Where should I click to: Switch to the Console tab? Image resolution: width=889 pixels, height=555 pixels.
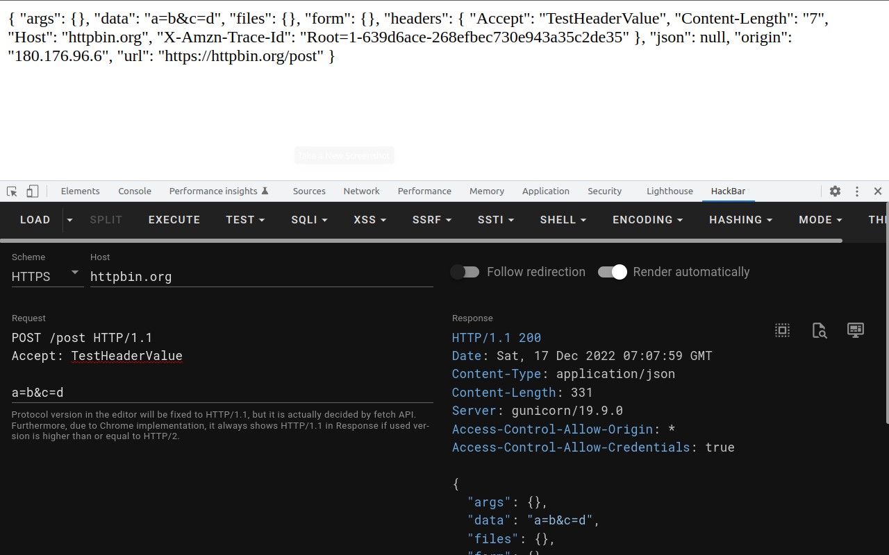[x=135, y=191]
